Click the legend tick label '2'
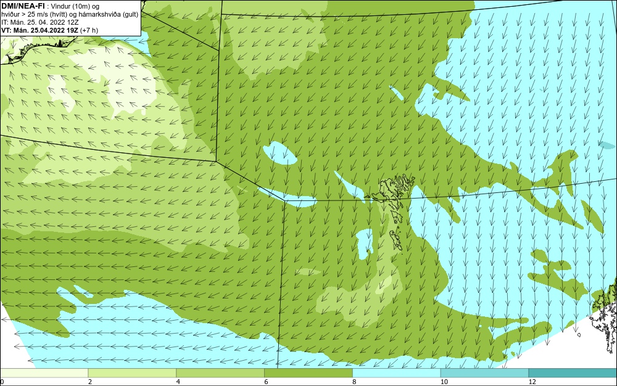Screen dimensions: 617x386 point(90,382)
